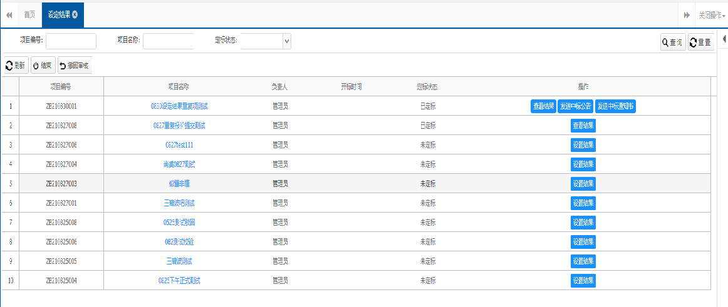Click the 查询 magnifier search button
Screen dimensions: 728x307
[672, 43]
